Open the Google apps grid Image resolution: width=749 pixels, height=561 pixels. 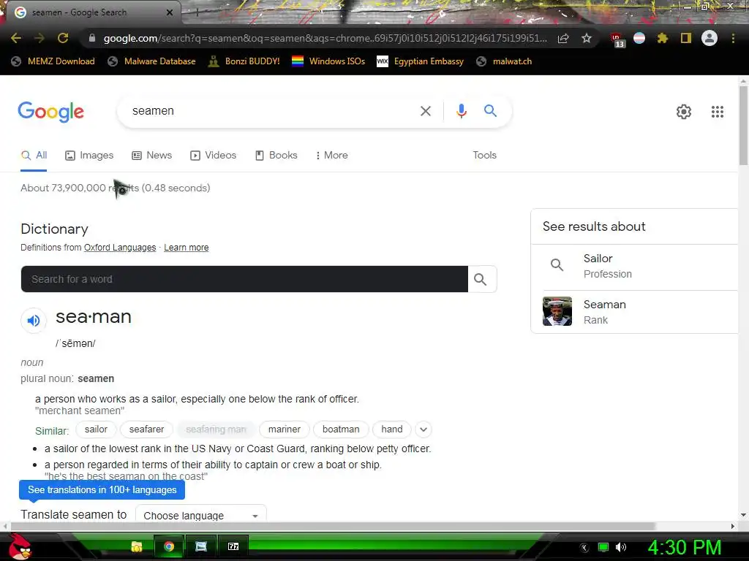point(718,112)
